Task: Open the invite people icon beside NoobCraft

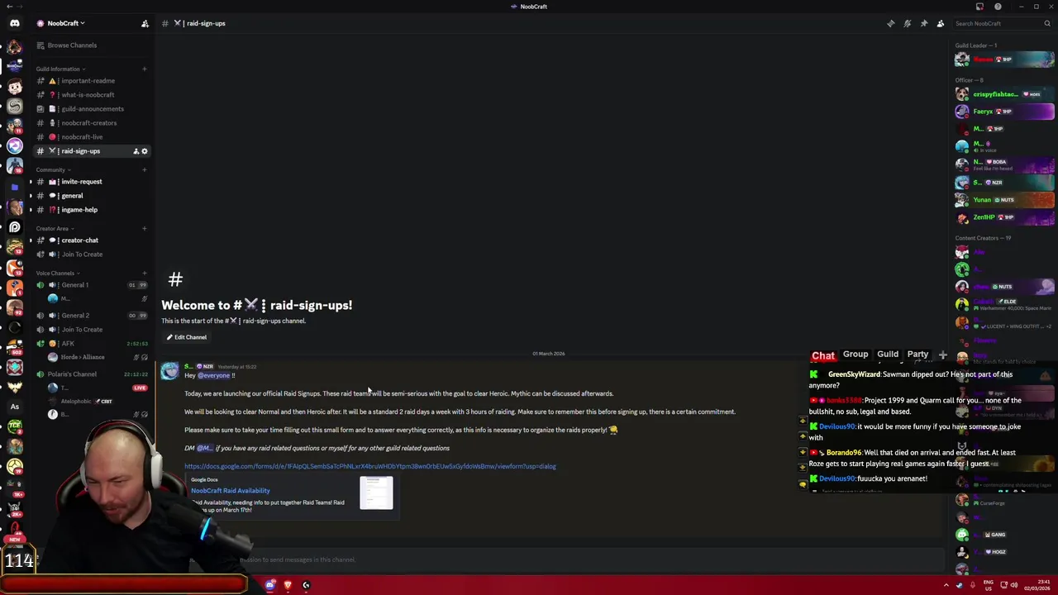Action: (x=145, y=23)
